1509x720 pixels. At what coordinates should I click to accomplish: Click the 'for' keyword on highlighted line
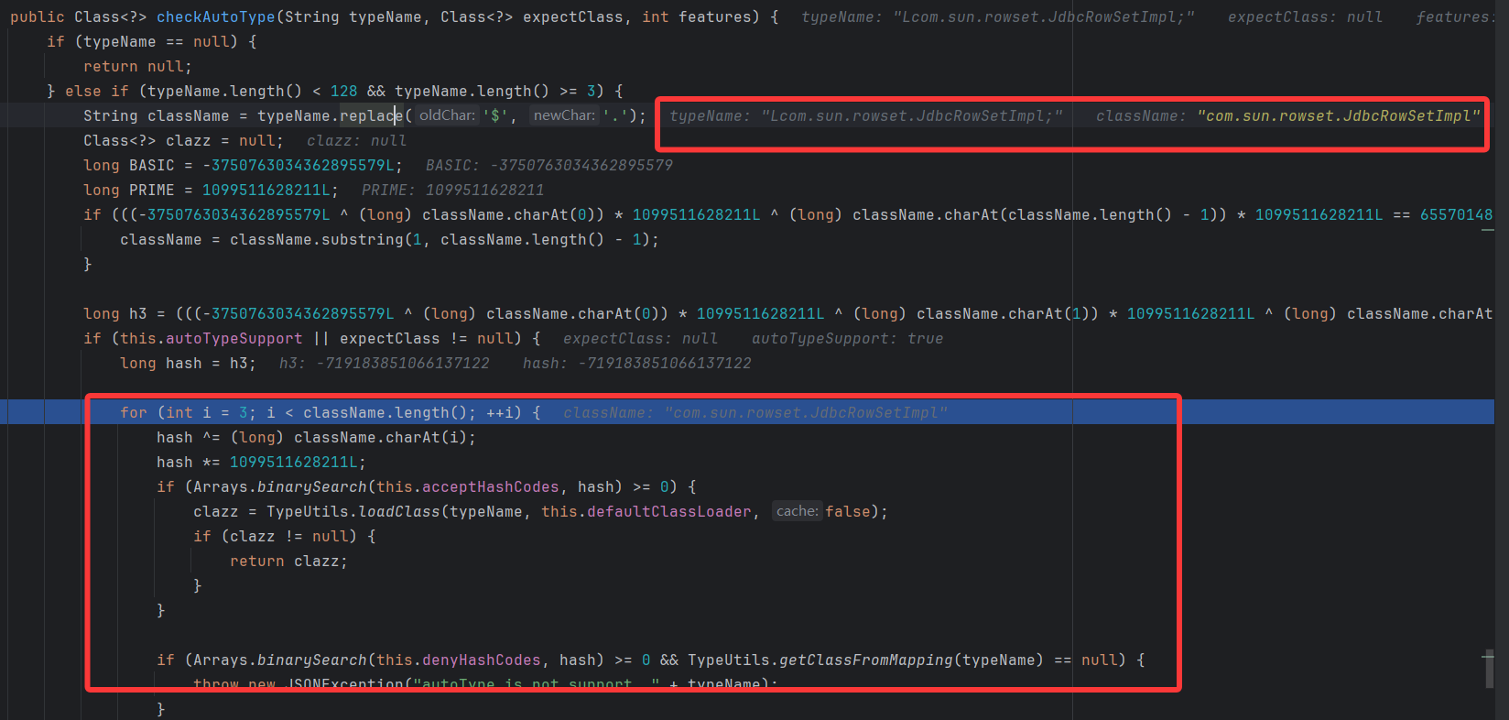133,413
